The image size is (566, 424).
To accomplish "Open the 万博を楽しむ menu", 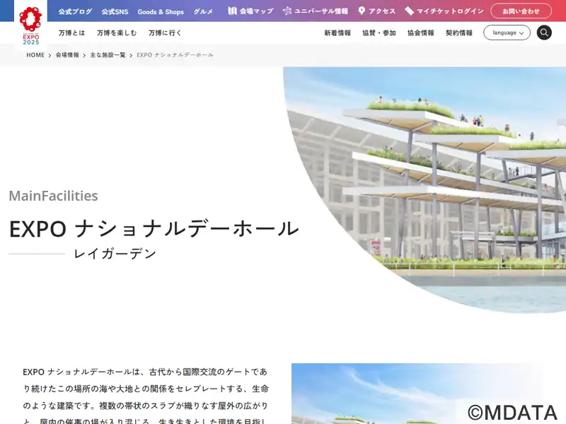I will [x=117, y=33].
